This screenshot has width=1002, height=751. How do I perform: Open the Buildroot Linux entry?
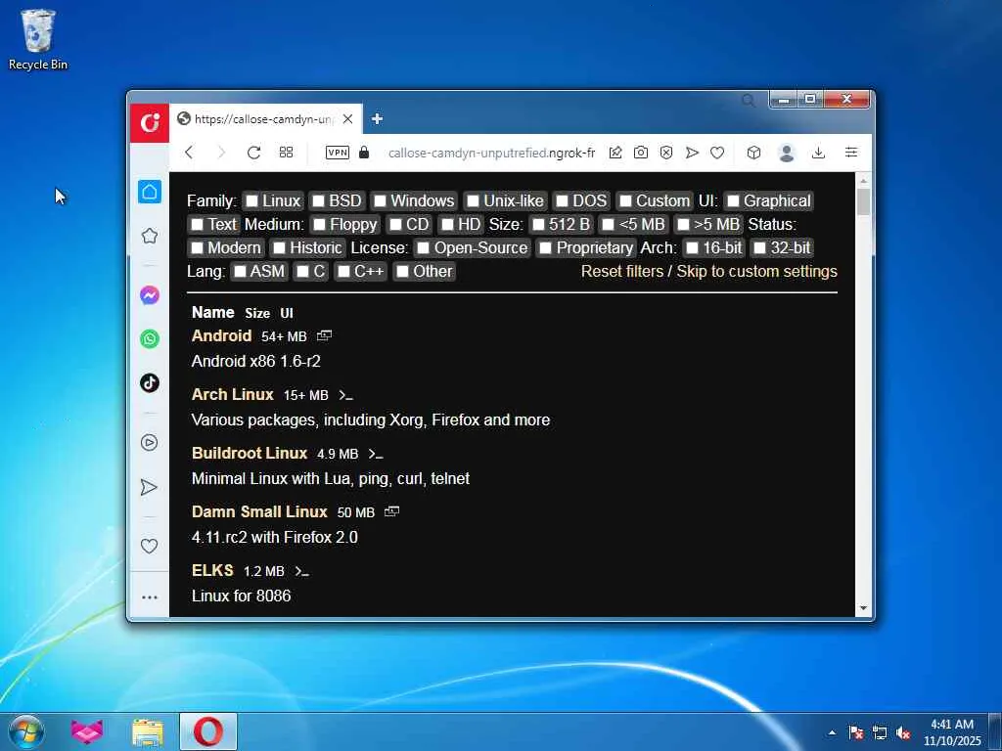250,454
